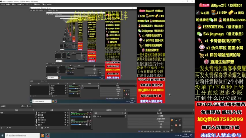The width and height of the screenshot is (246, 138).
Task: Mute the desktop audio channel via its speaker icon
Action: (87, 125)
